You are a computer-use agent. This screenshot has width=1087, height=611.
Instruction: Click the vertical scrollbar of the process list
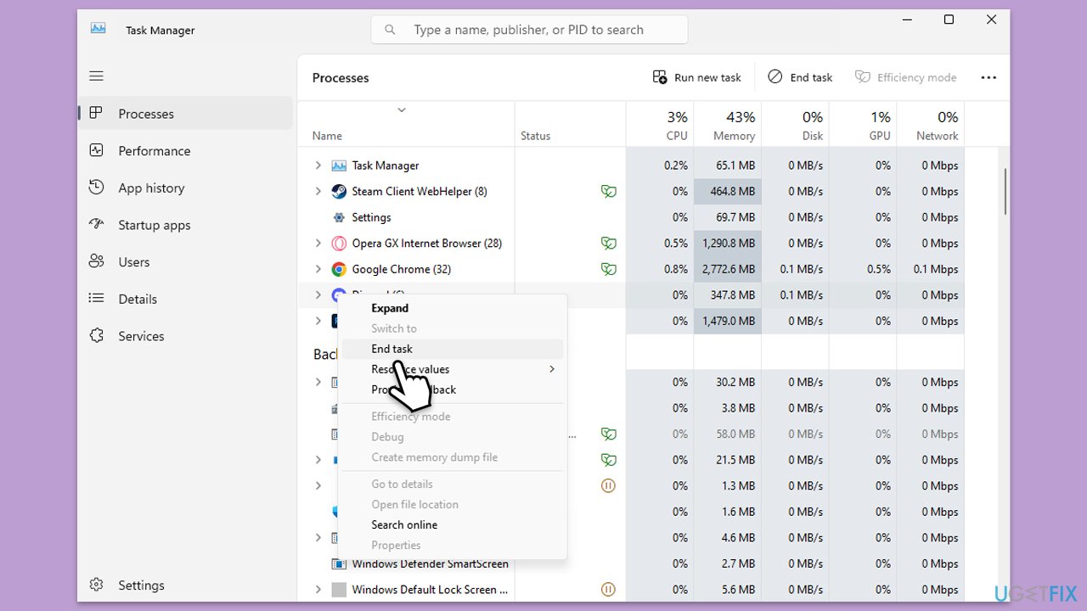1005,191
